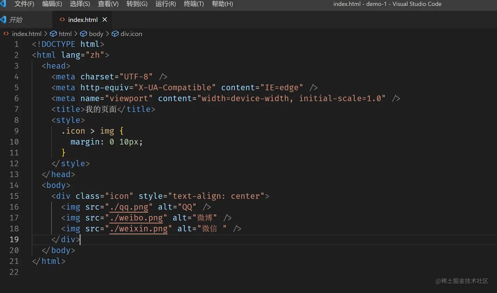Click the ./qq.png image path link
The image size is (497, 293).
pyautogui.click(x=129, y=207)
